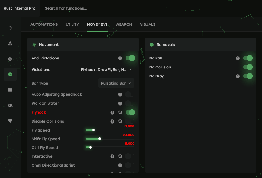Show help for Interactive

[112, 156]
